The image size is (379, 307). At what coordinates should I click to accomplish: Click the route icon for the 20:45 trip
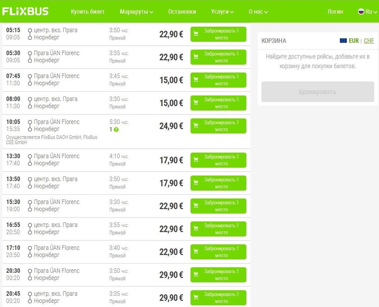(x=30, y=297)
